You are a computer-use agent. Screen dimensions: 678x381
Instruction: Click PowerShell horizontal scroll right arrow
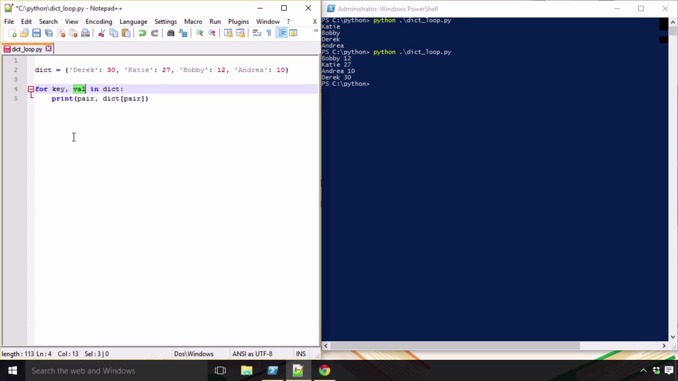point(664,346)
